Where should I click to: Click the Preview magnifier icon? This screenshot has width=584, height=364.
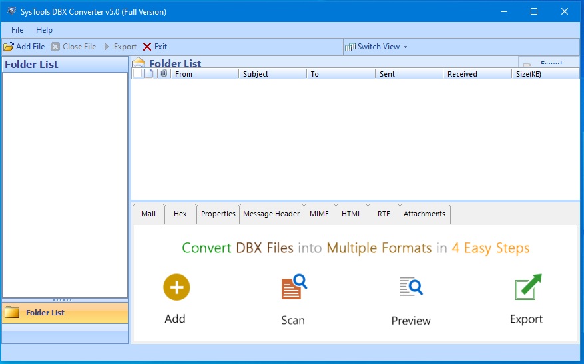click(411, 287)
